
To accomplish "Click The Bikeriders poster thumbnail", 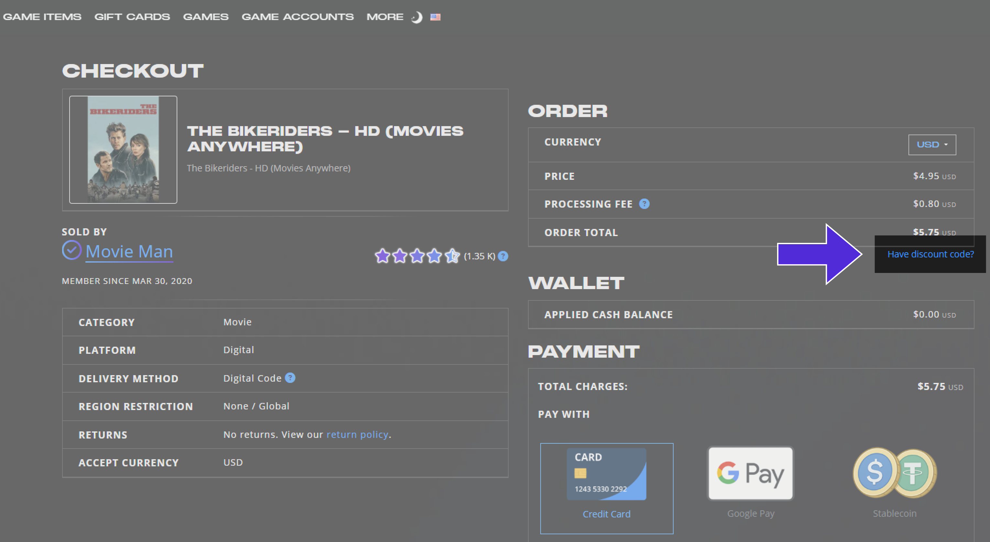I will tap(123, 149).
